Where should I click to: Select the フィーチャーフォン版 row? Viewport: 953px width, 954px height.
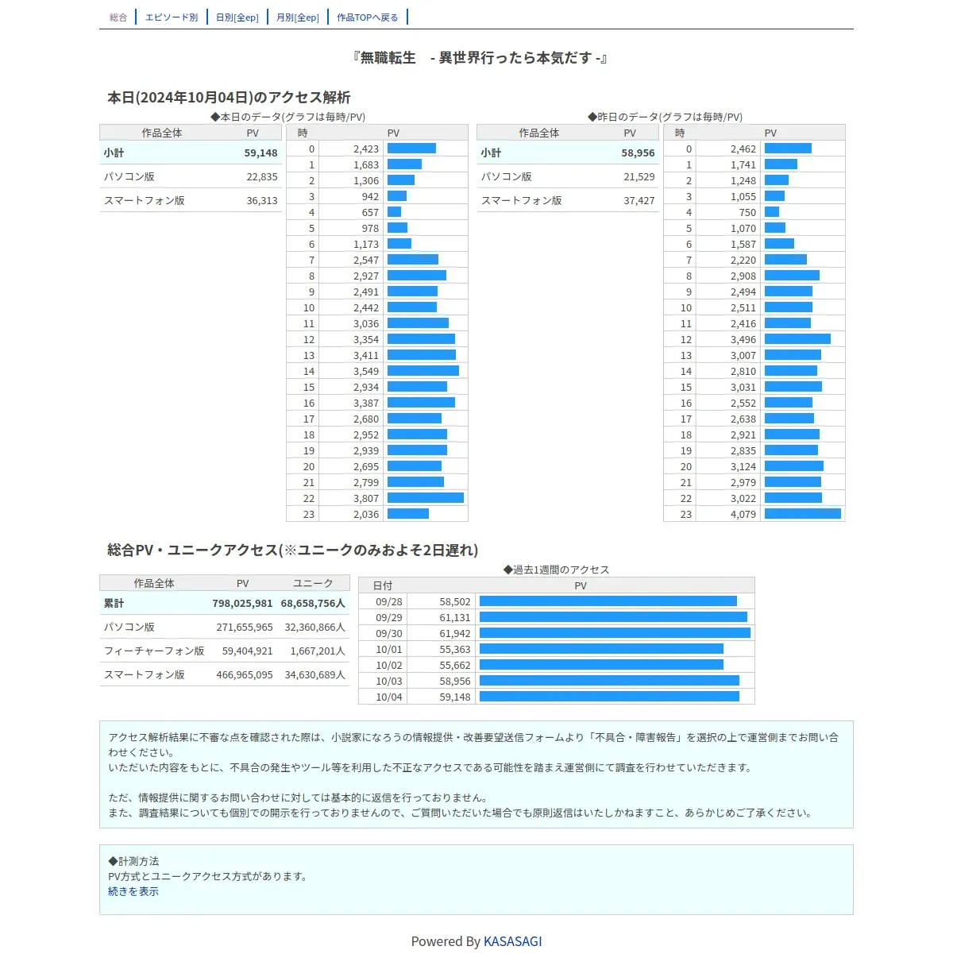pos(225,651)
